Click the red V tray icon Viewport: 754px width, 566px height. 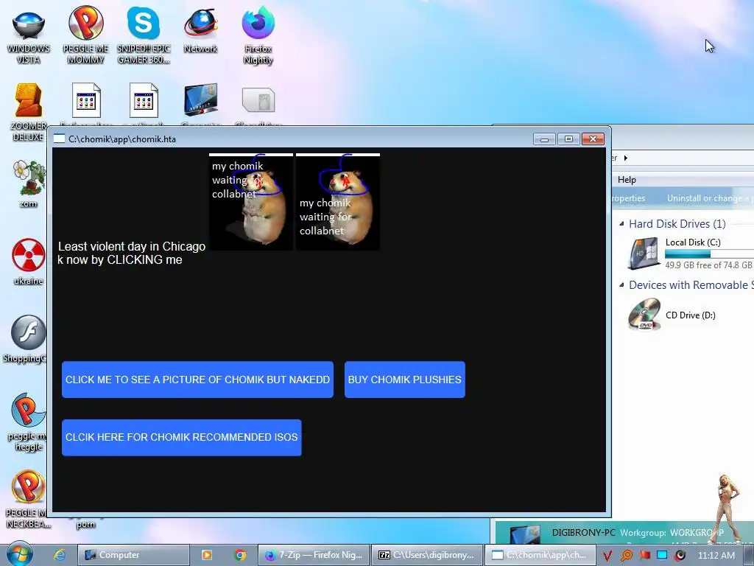point(607,556)
